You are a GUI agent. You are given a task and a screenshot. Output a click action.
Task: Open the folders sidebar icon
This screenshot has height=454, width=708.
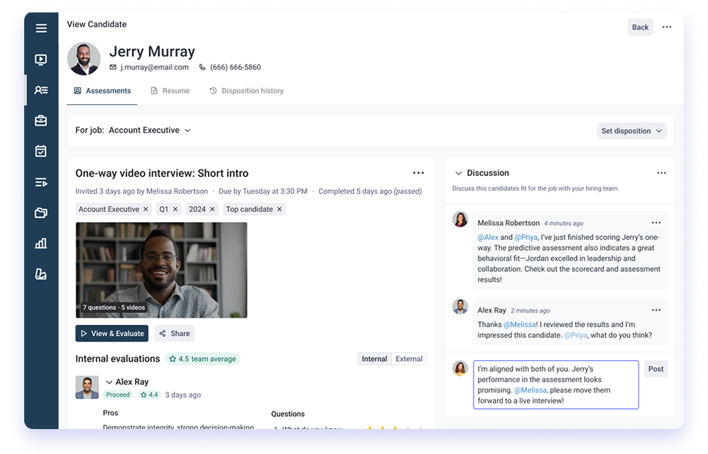tap(41, 213)
